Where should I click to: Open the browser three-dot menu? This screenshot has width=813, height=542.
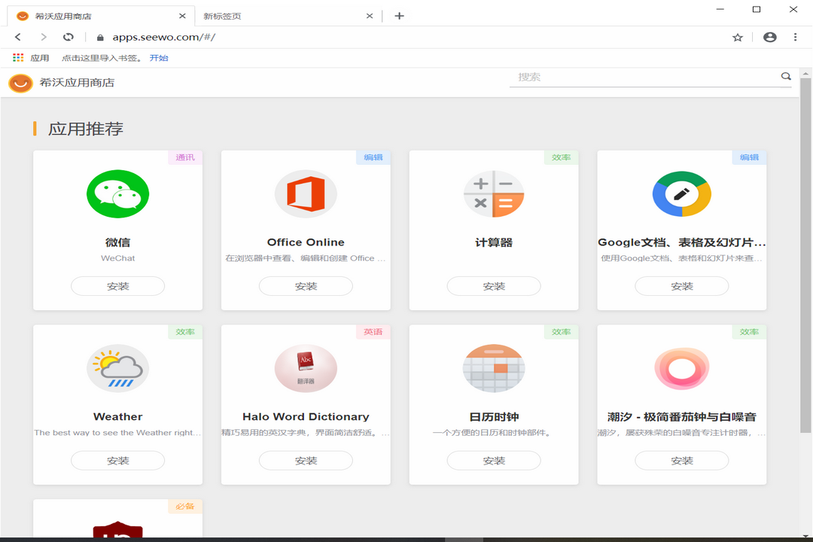(794, 36)
